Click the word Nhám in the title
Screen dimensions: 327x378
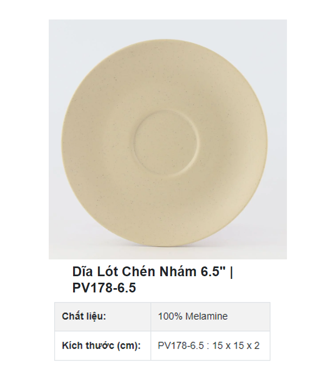click(178, 272)
